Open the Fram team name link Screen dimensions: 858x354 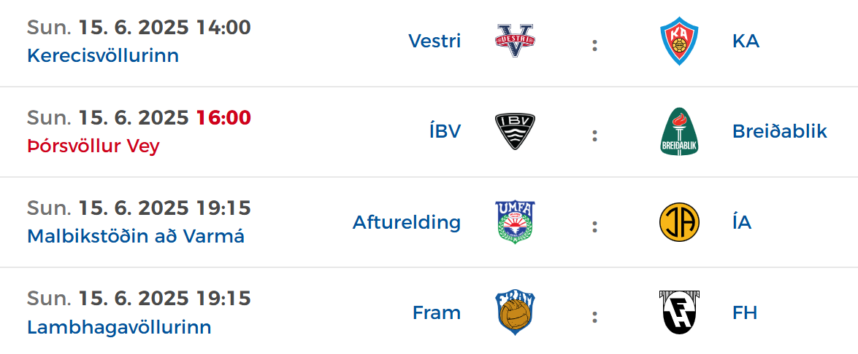click(437, 312)
